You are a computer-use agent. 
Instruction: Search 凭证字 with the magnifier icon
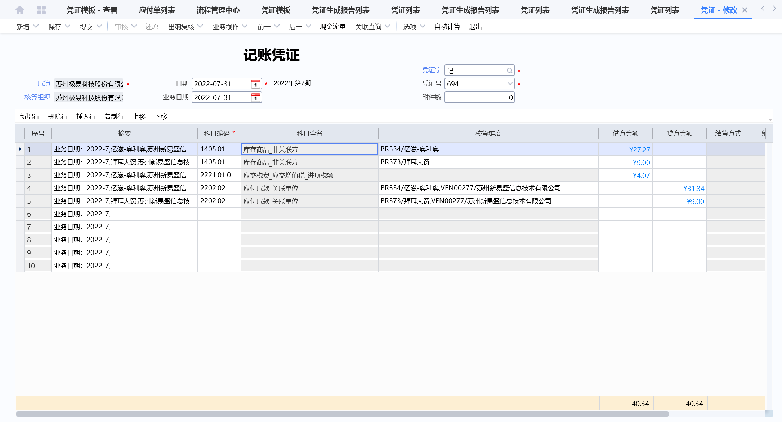(x=509, y=71)
